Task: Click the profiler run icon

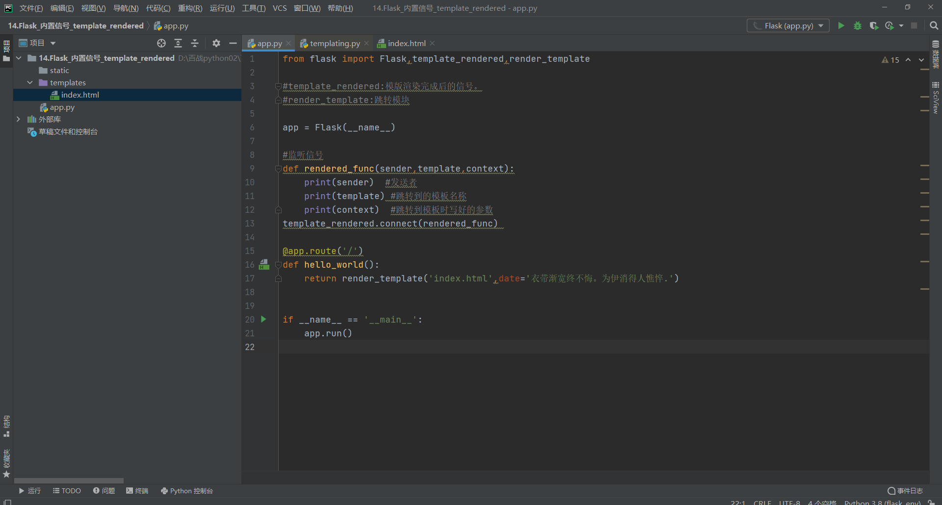Action: click(890, 25)
